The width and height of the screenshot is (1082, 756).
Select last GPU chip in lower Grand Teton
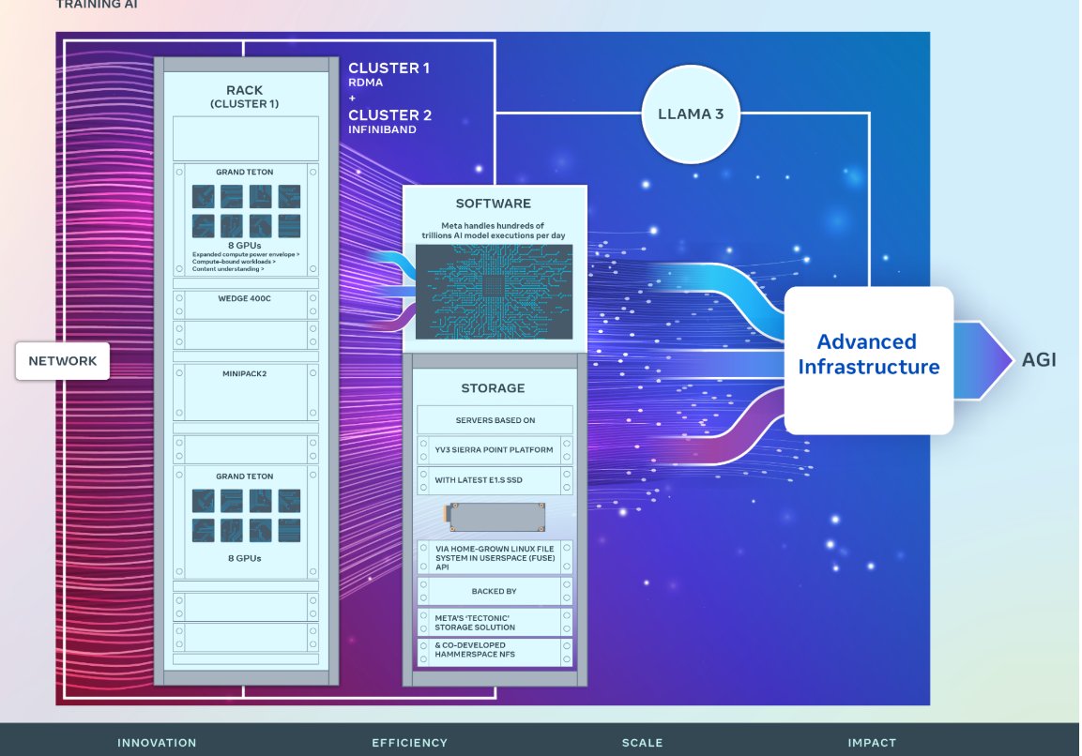289,530
